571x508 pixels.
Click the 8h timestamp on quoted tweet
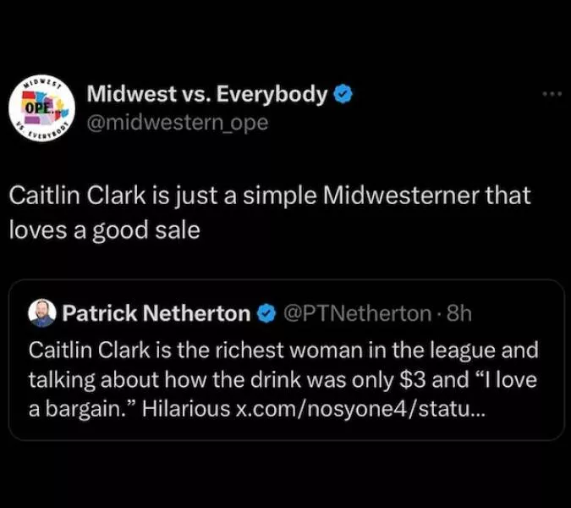tap(458, 314)
